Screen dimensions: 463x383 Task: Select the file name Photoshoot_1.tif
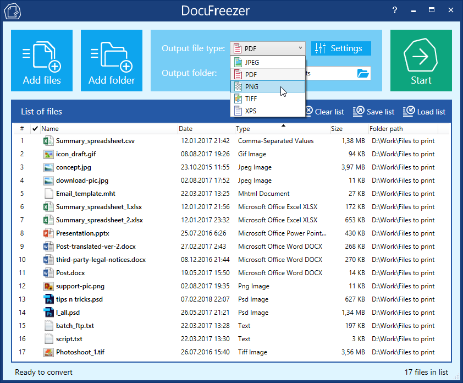80,352
